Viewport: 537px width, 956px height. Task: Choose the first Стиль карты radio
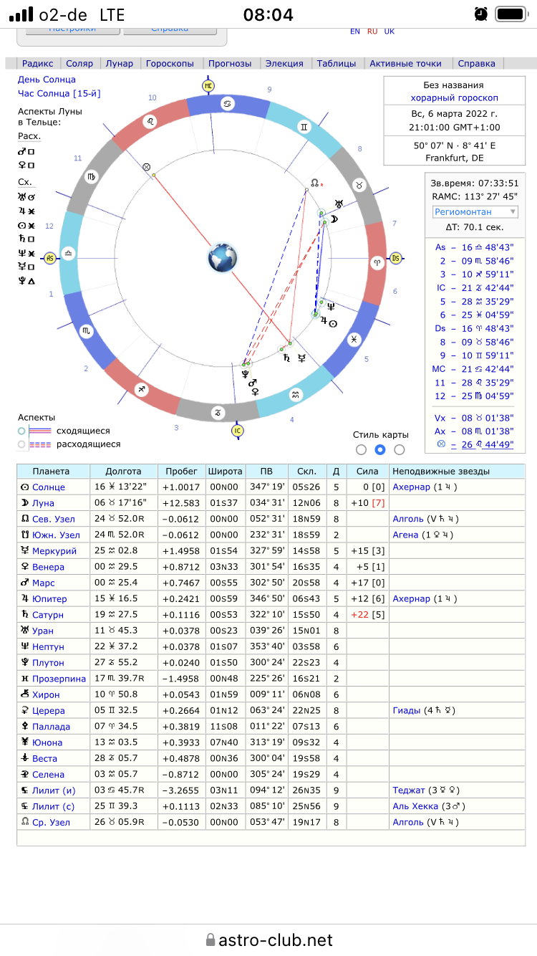tap(362, 450)
